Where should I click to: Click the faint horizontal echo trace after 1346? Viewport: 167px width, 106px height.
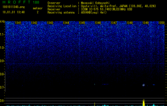(x=106, y=84)
